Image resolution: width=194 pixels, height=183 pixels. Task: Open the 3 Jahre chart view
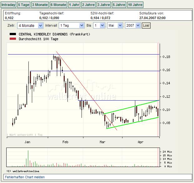pyautogui.click(x=103, y=5)
